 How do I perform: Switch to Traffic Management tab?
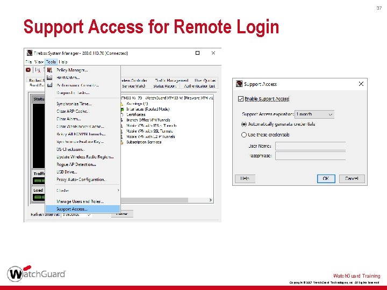pyautogui.click(x=171, y=81)
